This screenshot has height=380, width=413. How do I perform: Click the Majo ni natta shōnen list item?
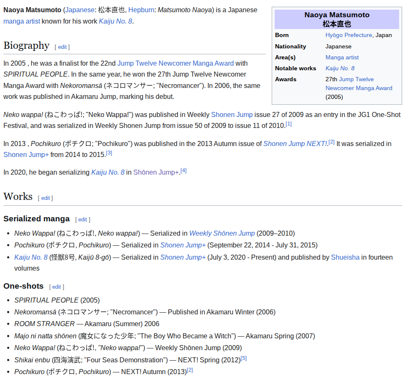(x=164, y=336)
